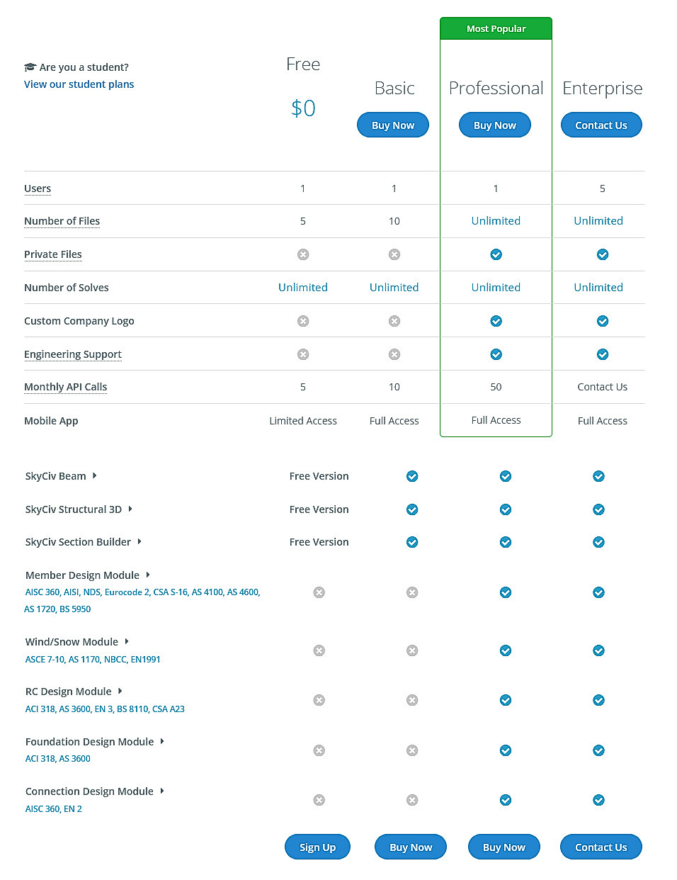Viewport: 677px width, 880px height.
Task: Click Professional plan Private Files checkmark
Action: 496,254
